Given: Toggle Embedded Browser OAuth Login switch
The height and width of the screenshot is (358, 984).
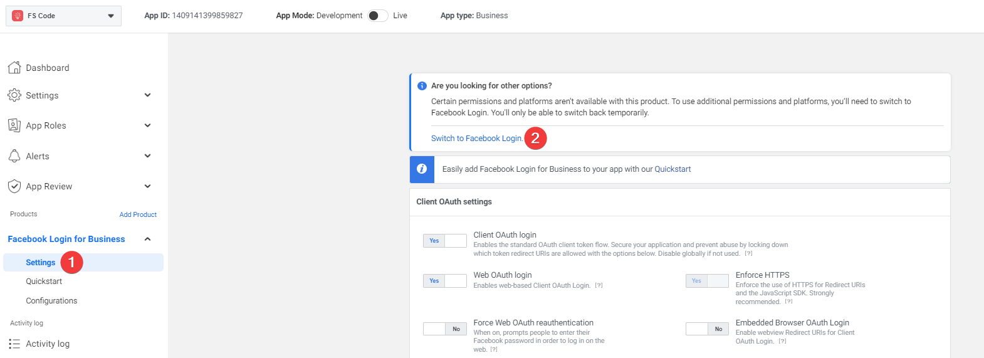Looking at the screenshot, I should pos(707,329).
